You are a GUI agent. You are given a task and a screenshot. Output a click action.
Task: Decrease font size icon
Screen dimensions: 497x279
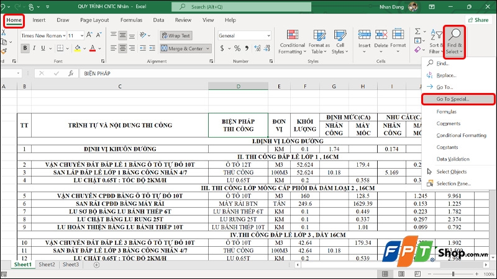99,35
